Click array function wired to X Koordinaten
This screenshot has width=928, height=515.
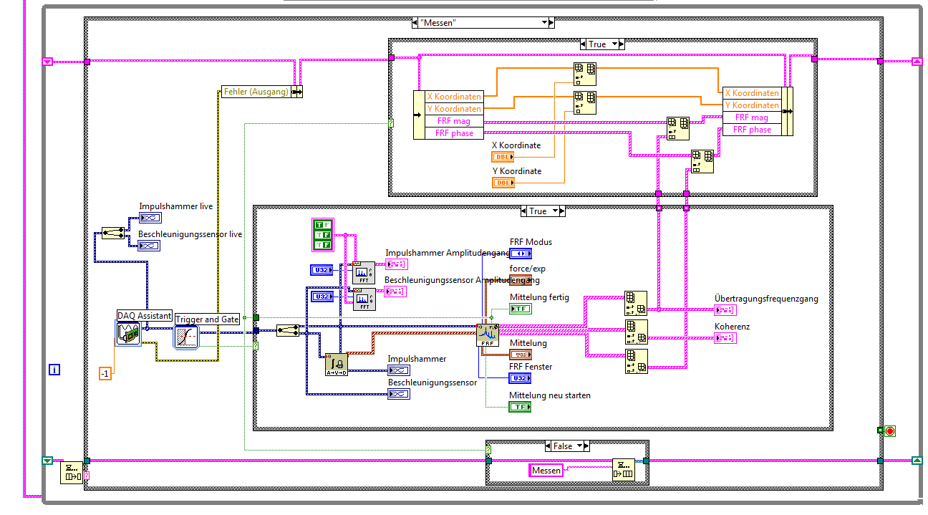point(585,74)
